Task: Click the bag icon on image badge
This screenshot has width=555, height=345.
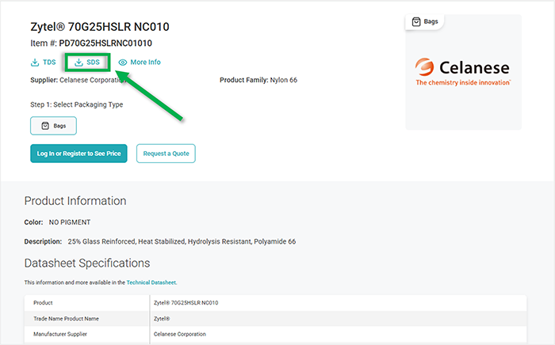Action: (x=416, y=22)
